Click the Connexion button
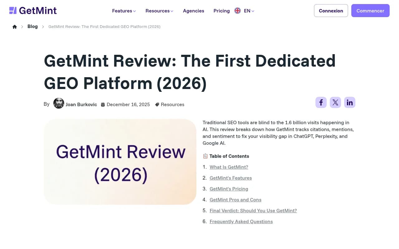 [331, 11]
